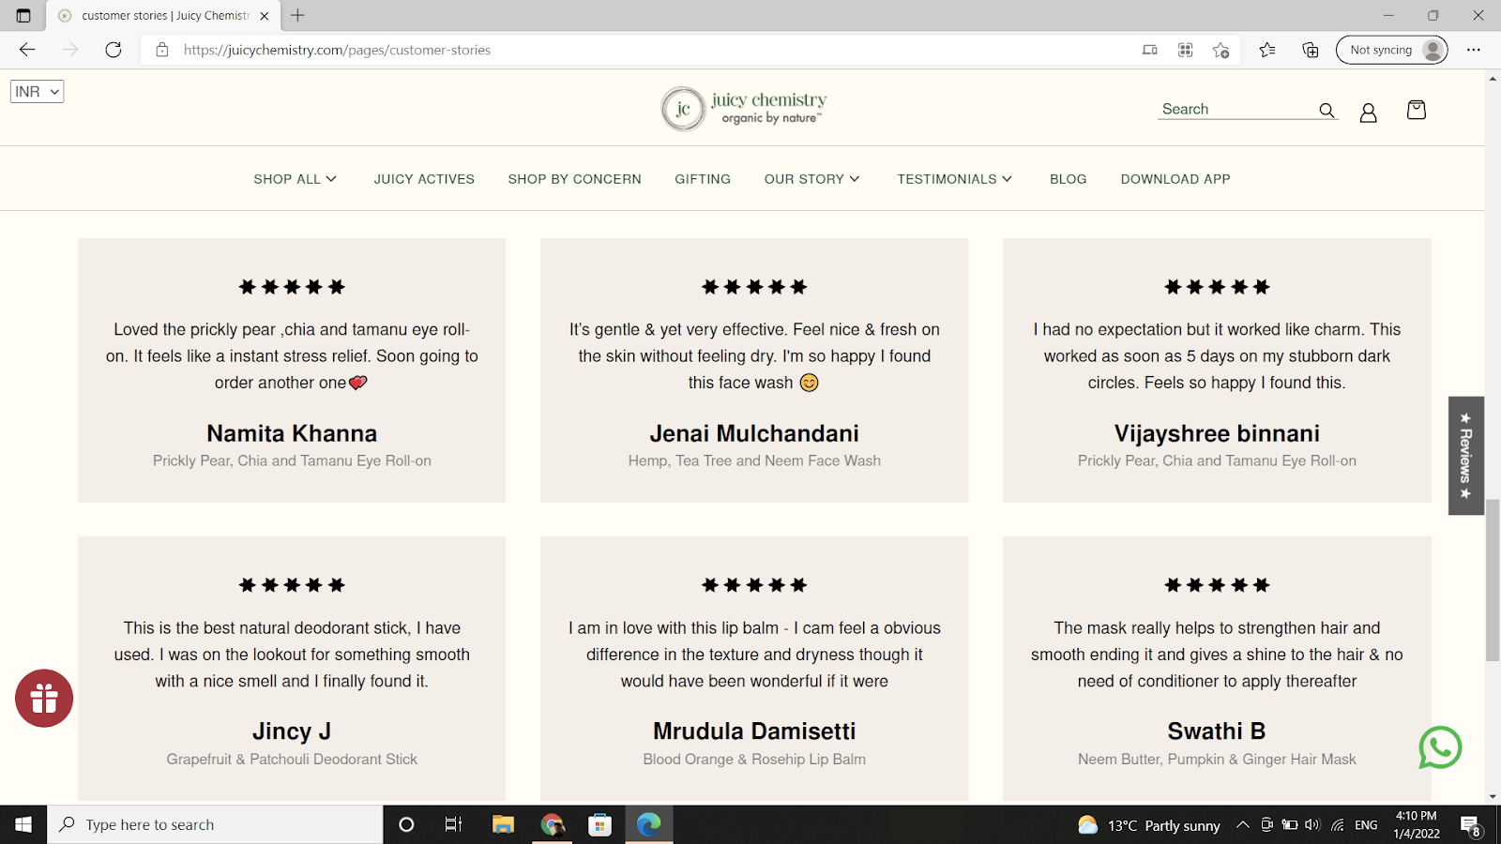Screen dimensions: 1501x844
Task: Go back with browser back arrow
Action: [27, 50]
